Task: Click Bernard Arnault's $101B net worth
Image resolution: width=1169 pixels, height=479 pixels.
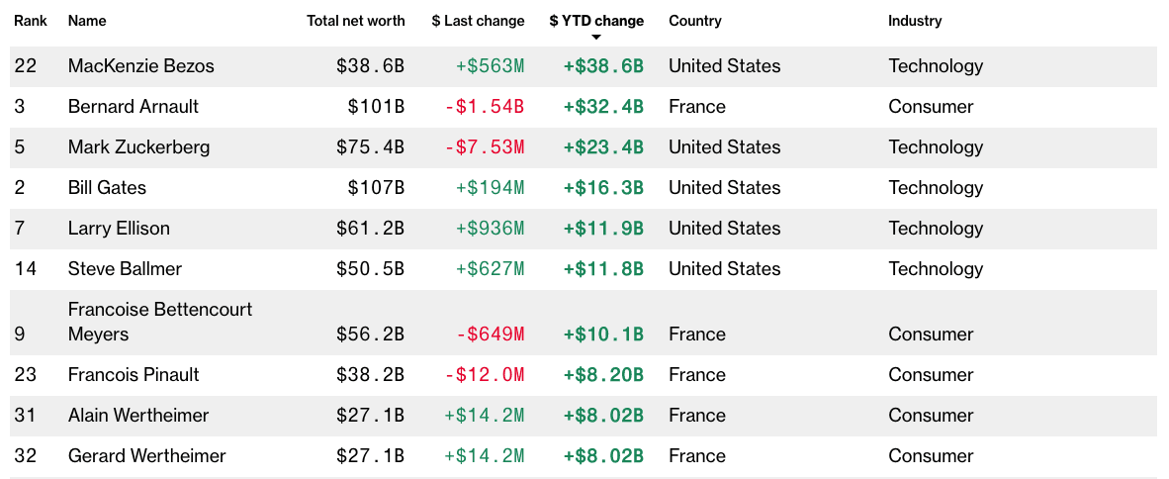Action: (376, 107)
